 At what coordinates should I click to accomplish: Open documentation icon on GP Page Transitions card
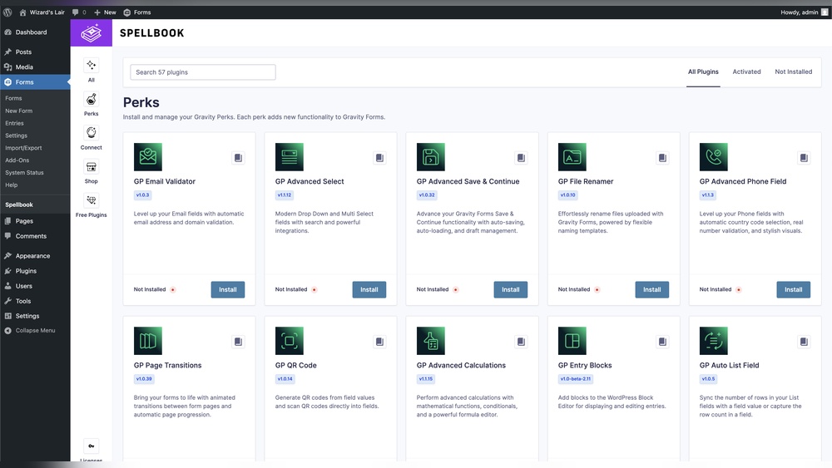pyautogui.click(x=238, y=342)
